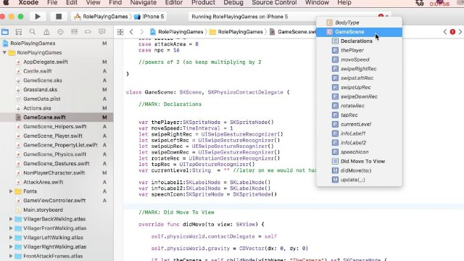Open the Breakpoint navigator icon
The width and height of the screenshot is (464, 261).
[x=88, y=32]
